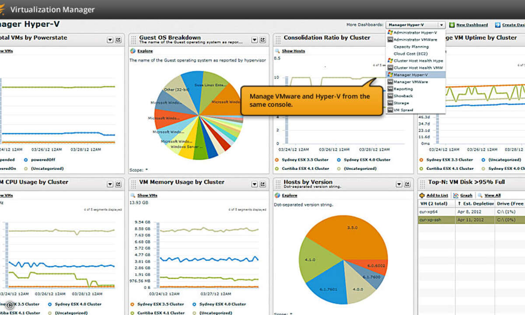Open the VM Sprawl dashboard
Screen dimensions: 525x315
pyautogui.click(x=416, y=110)
